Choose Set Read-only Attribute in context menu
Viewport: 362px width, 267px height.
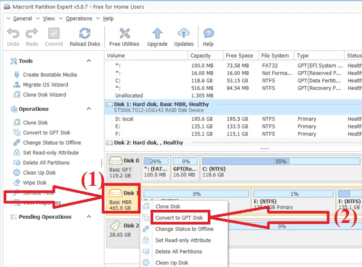(183, 240)
